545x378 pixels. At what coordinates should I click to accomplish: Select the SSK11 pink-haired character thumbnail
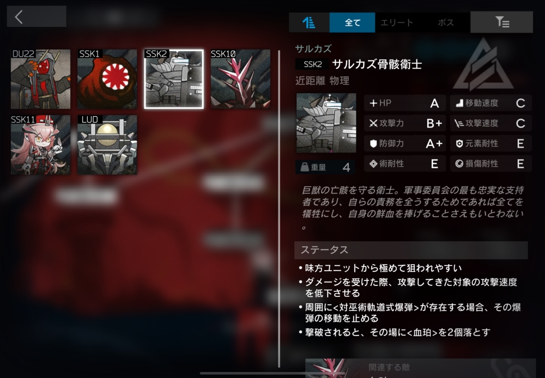[41, 145]
